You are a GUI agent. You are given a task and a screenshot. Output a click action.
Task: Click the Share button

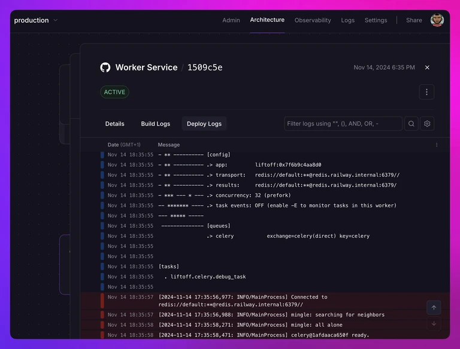point(414,20)
